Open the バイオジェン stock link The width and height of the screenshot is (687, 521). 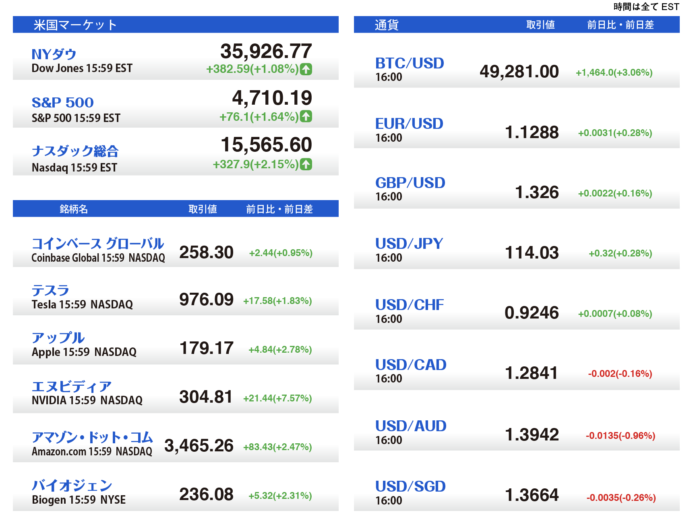(72, 486)
